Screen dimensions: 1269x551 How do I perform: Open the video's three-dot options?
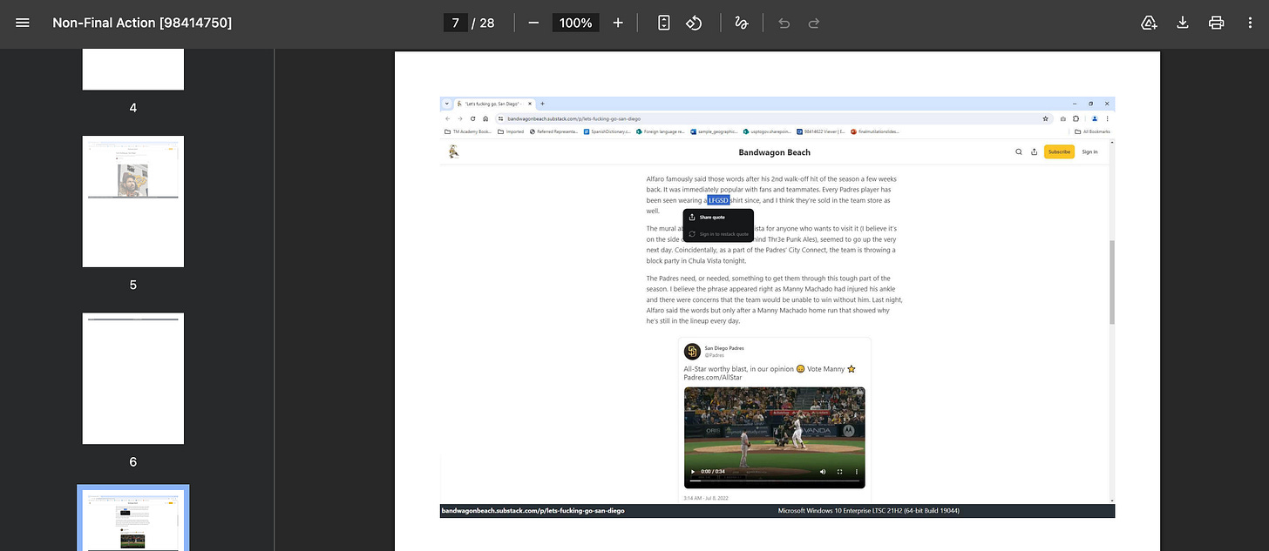(x=857, y=472)
